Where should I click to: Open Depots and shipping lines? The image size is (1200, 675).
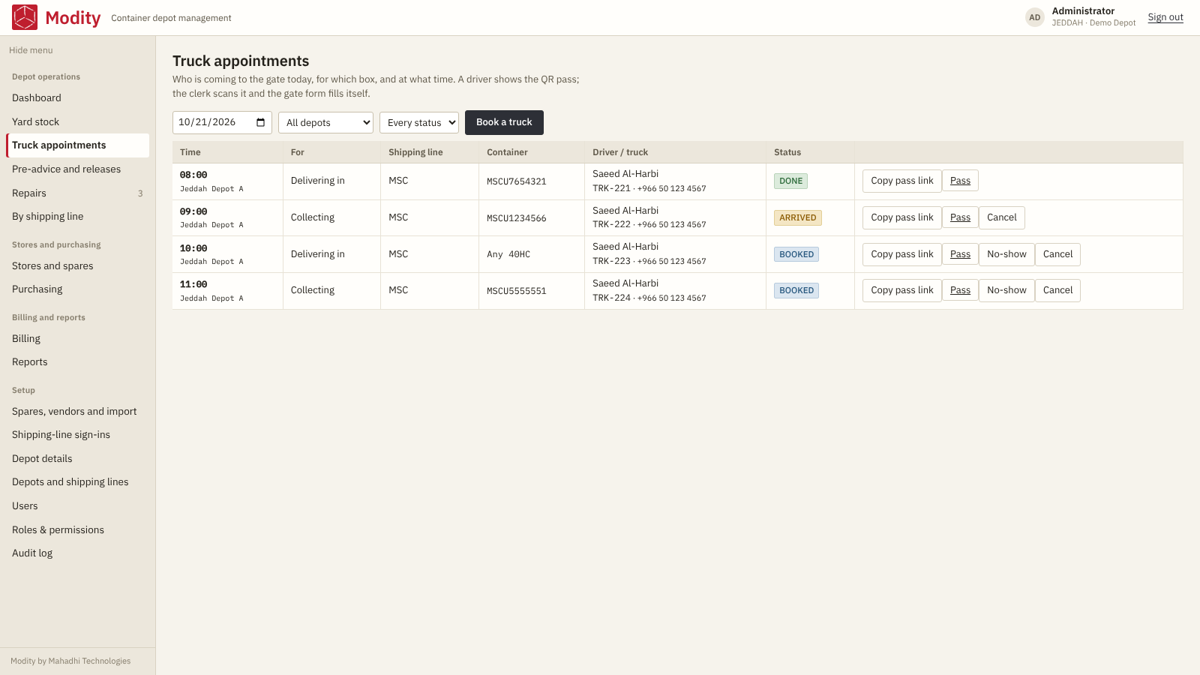pos(78,482)
